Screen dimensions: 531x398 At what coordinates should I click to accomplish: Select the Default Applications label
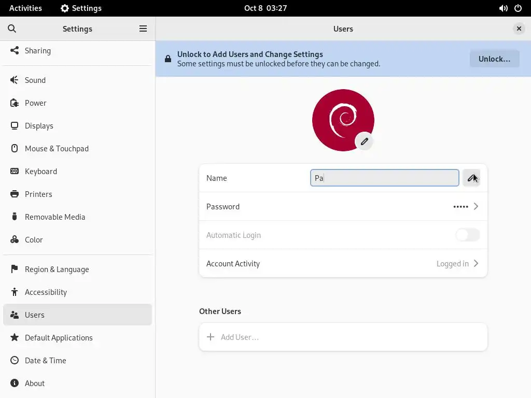(59, 338)
